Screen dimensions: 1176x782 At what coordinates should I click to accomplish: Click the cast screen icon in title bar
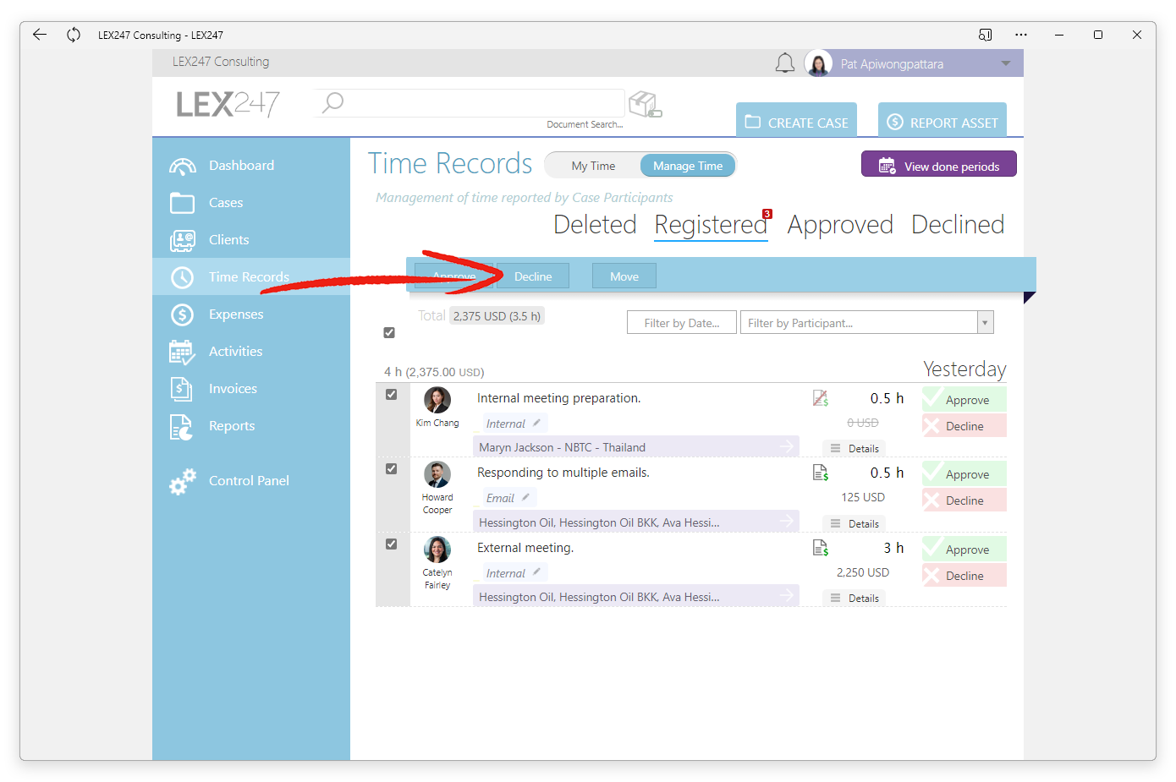coord(985,35)
